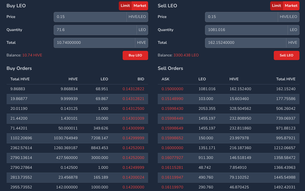This screenshot has height=191, width=305.
Task: Click total 9.86883 in buy orders
Action: (18, 89)
